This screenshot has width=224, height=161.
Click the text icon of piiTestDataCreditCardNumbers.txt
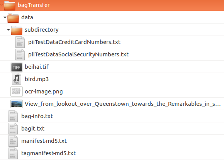click(x=20, y=42)
